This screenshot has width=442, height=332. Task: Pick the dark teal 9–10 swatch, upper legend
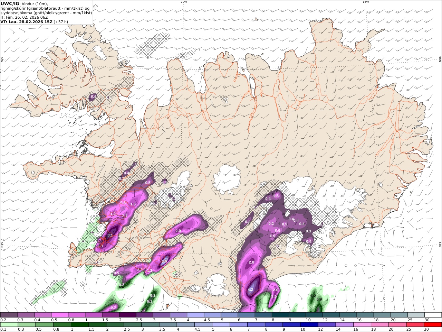(297, 315)
